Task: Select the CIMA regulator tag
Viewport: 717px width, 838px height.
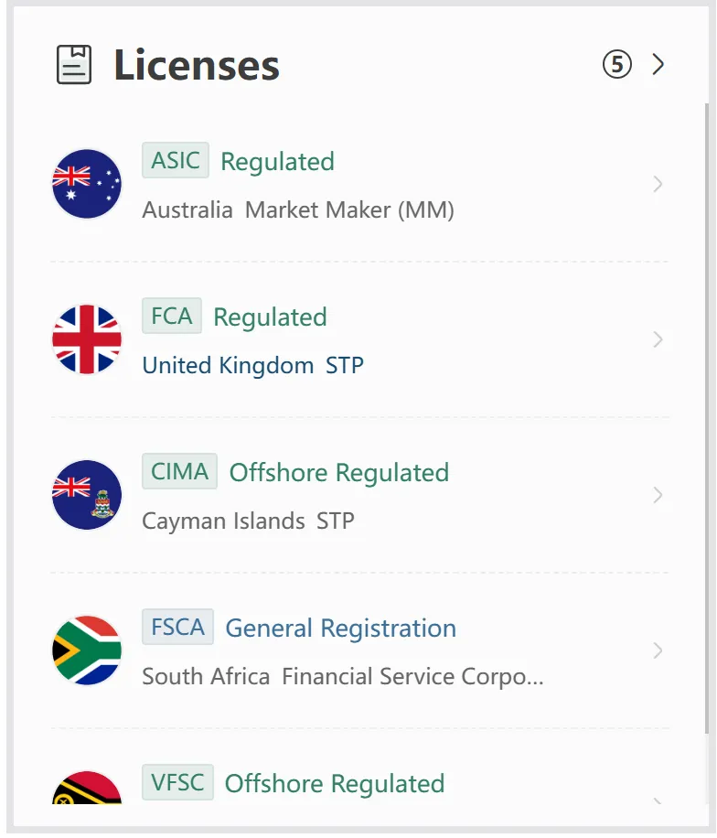Action: [x=179, y=471]
